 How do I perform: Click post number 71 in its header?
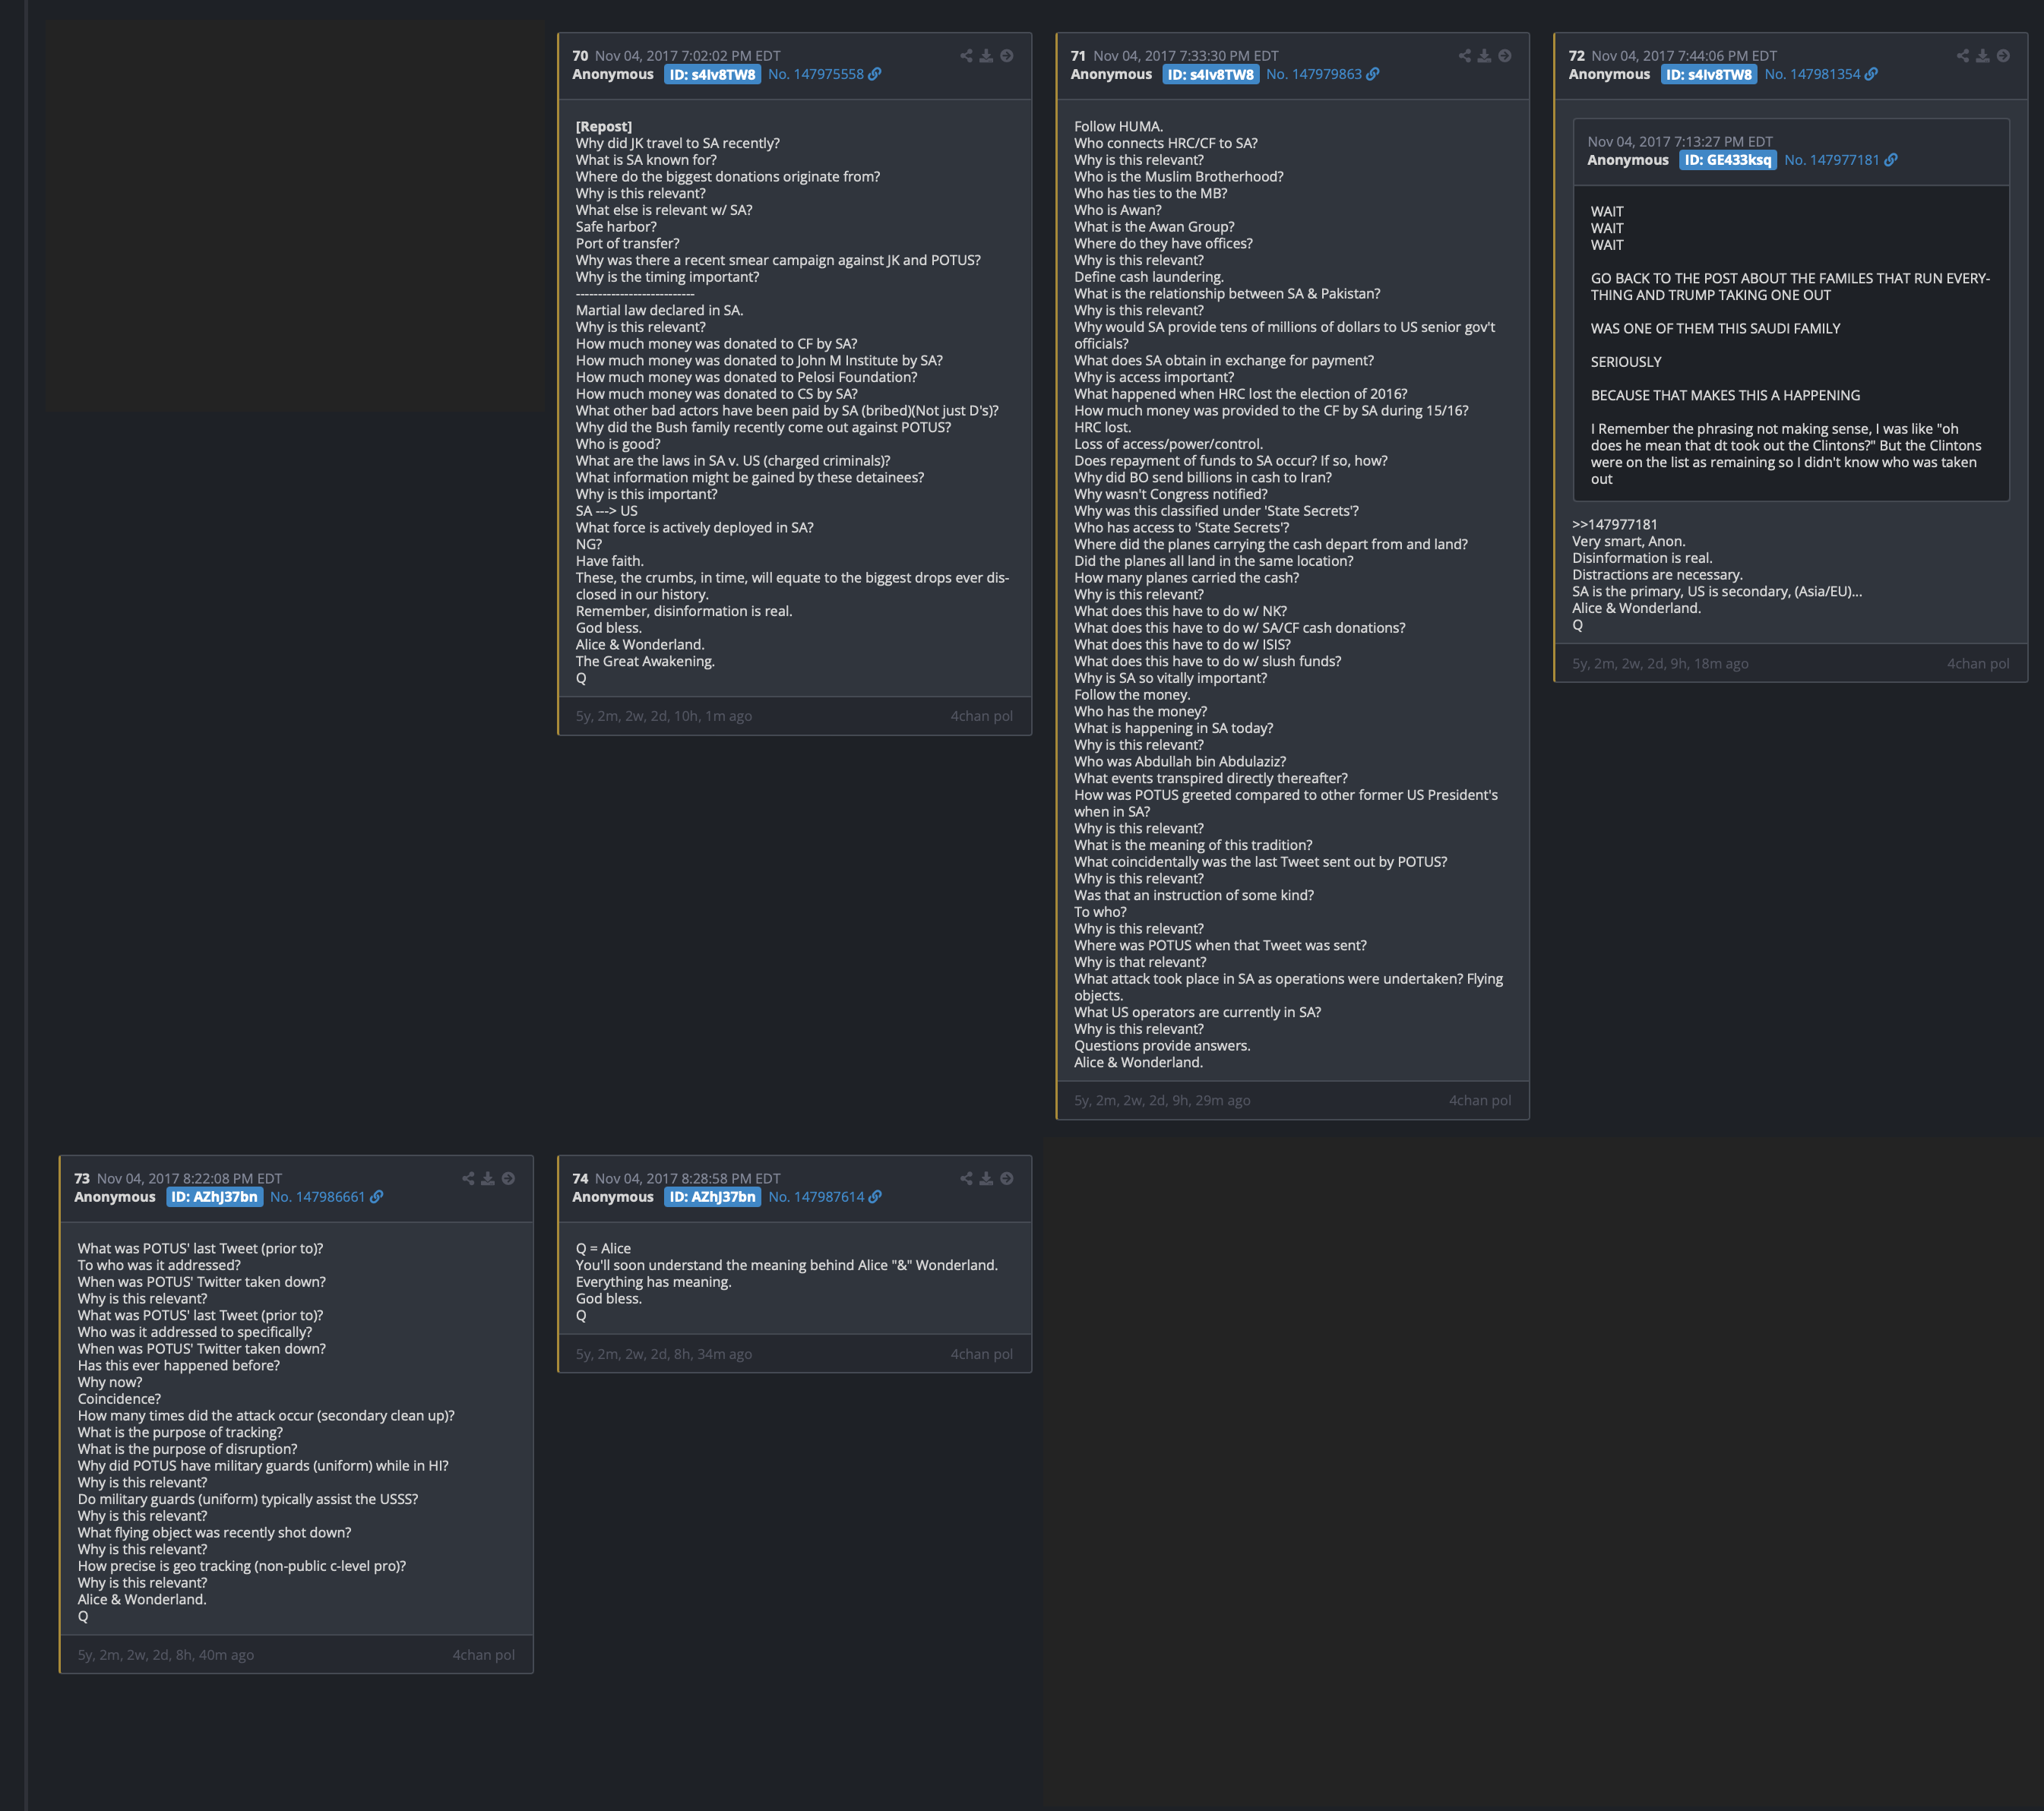click(1078, 56)
